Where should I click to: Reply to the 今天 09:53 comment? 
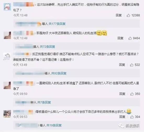coord(122,117)
